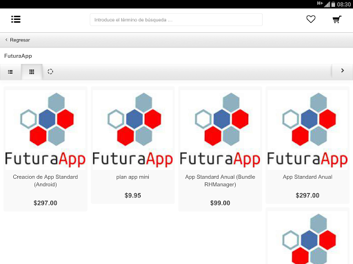Focus the search term input field
Image resolution: width=353 pixels, height=264 pixels.
(176, 20)
